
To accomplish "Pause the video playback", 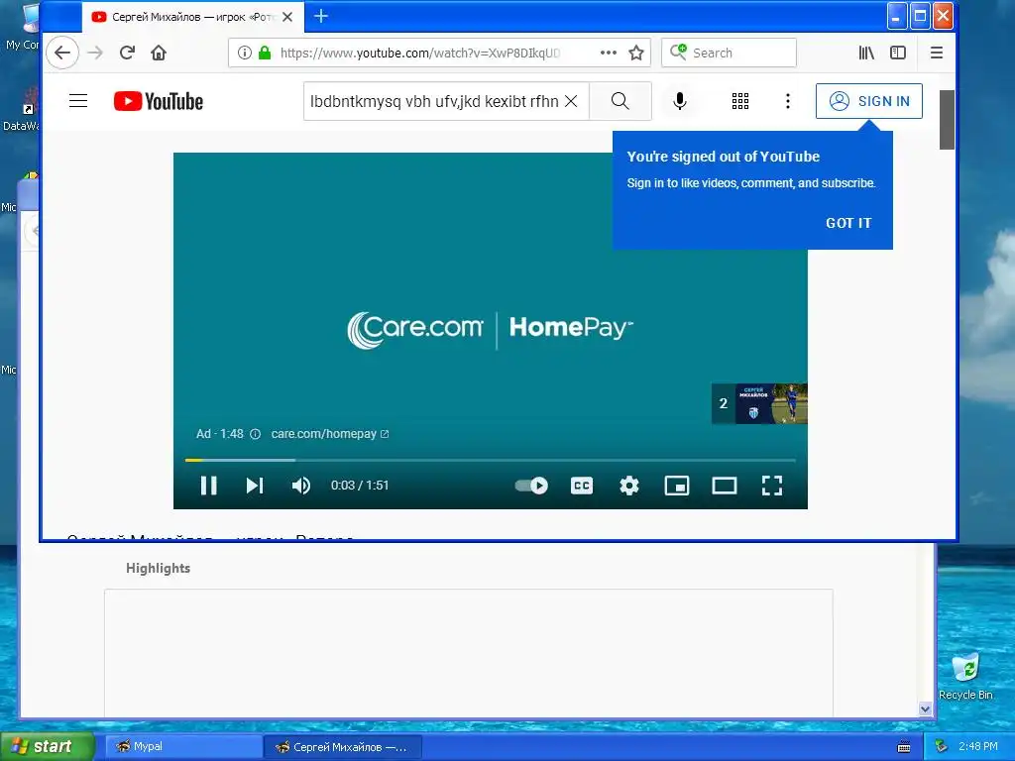I will 208,486.
